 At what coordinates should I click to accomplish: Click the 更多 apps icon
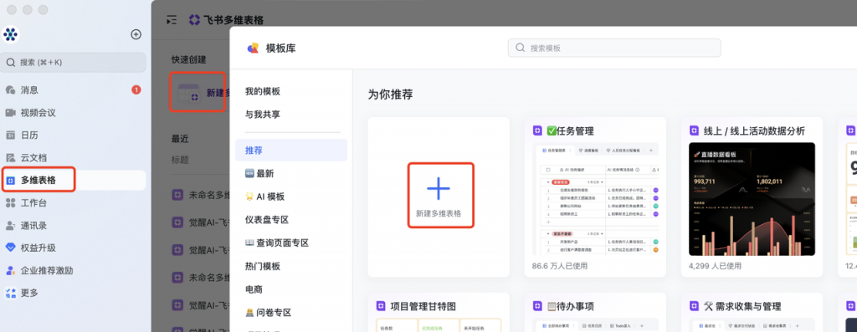[x=10, y=293]
